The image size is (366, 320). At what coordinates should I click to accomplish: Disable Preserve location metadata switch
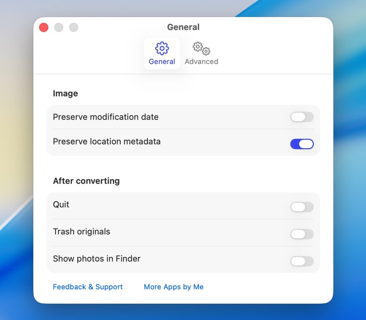coord(302,144)
